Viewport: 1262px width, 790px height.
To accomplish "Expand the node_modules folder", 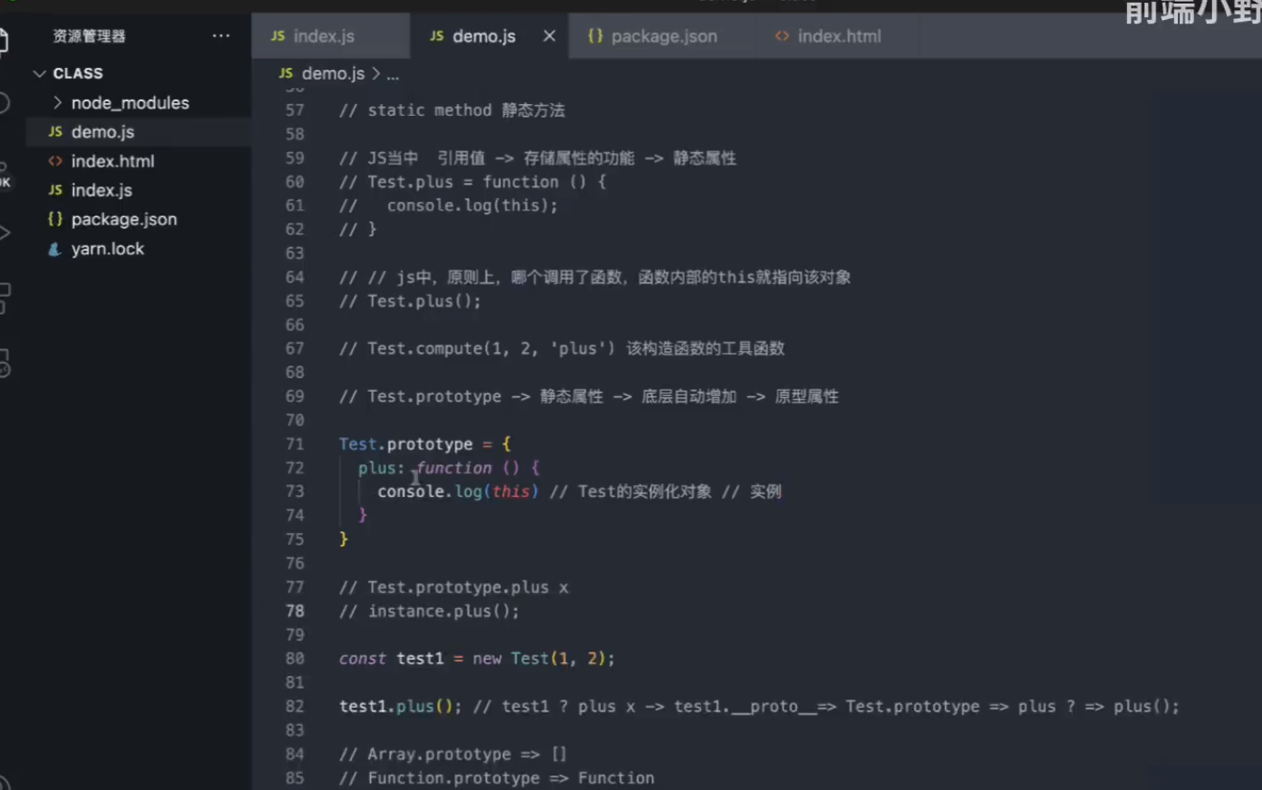I will [x=129, y=102].
